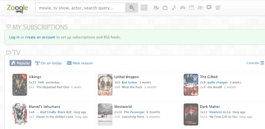
Task: Click episode 'My Final Gift to You'
Action: click(223, 117)
